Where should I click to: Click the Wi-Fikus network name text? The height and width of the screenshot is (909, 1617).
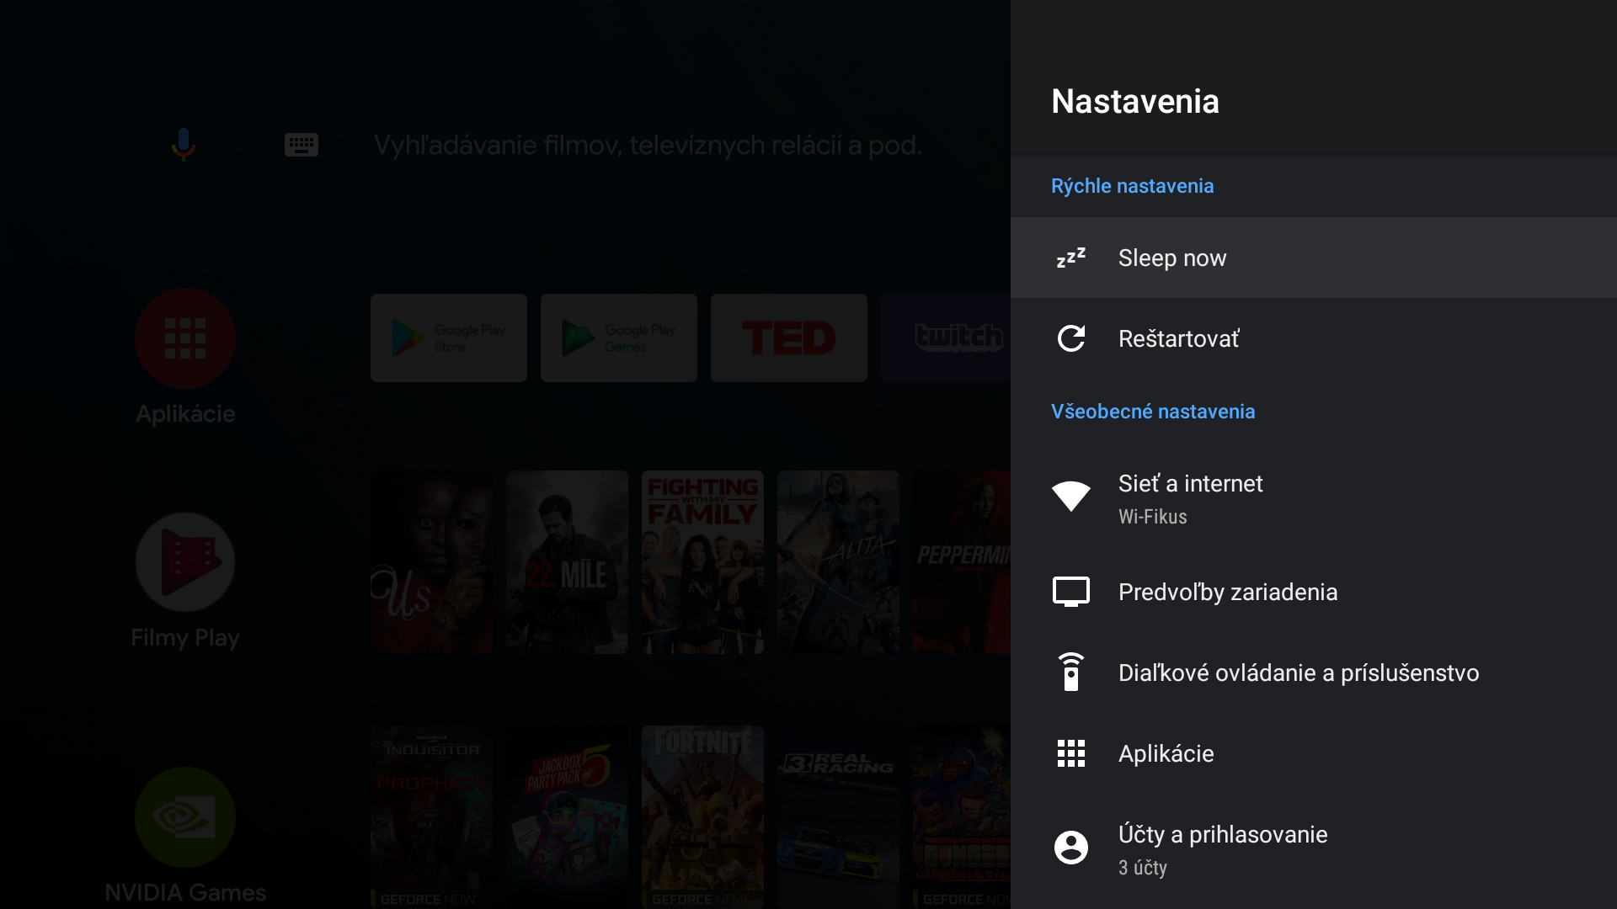tap(1153, 517)
